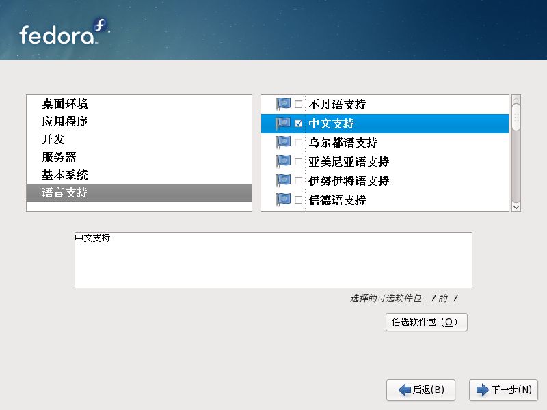Enable the 信德语支持 checkbox
This screenshot has width=547, height=410.
(298, 200)
